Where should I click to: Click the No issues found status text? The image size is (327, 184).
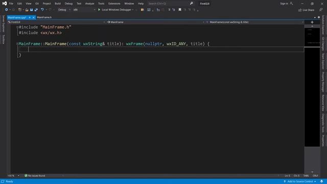(x=36, y=176)
